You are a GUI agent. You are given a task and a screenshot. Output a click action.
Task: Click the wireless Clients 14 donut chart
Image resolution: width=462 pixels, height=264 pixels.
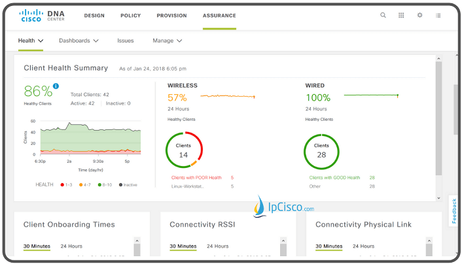(x=184, y=150)
